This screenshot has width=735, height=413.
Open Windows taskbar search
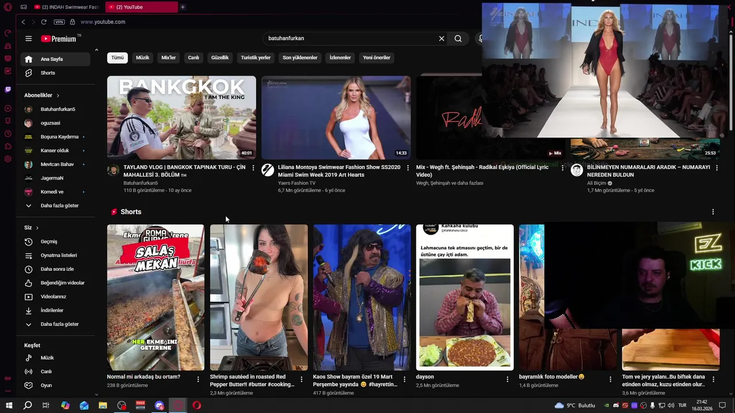[x=28, y=406]
